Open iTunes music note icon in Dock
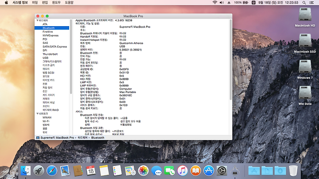Image resolution: width=319 pixels, height=179 pixels. pyautogui.click(x=183, y=171)
